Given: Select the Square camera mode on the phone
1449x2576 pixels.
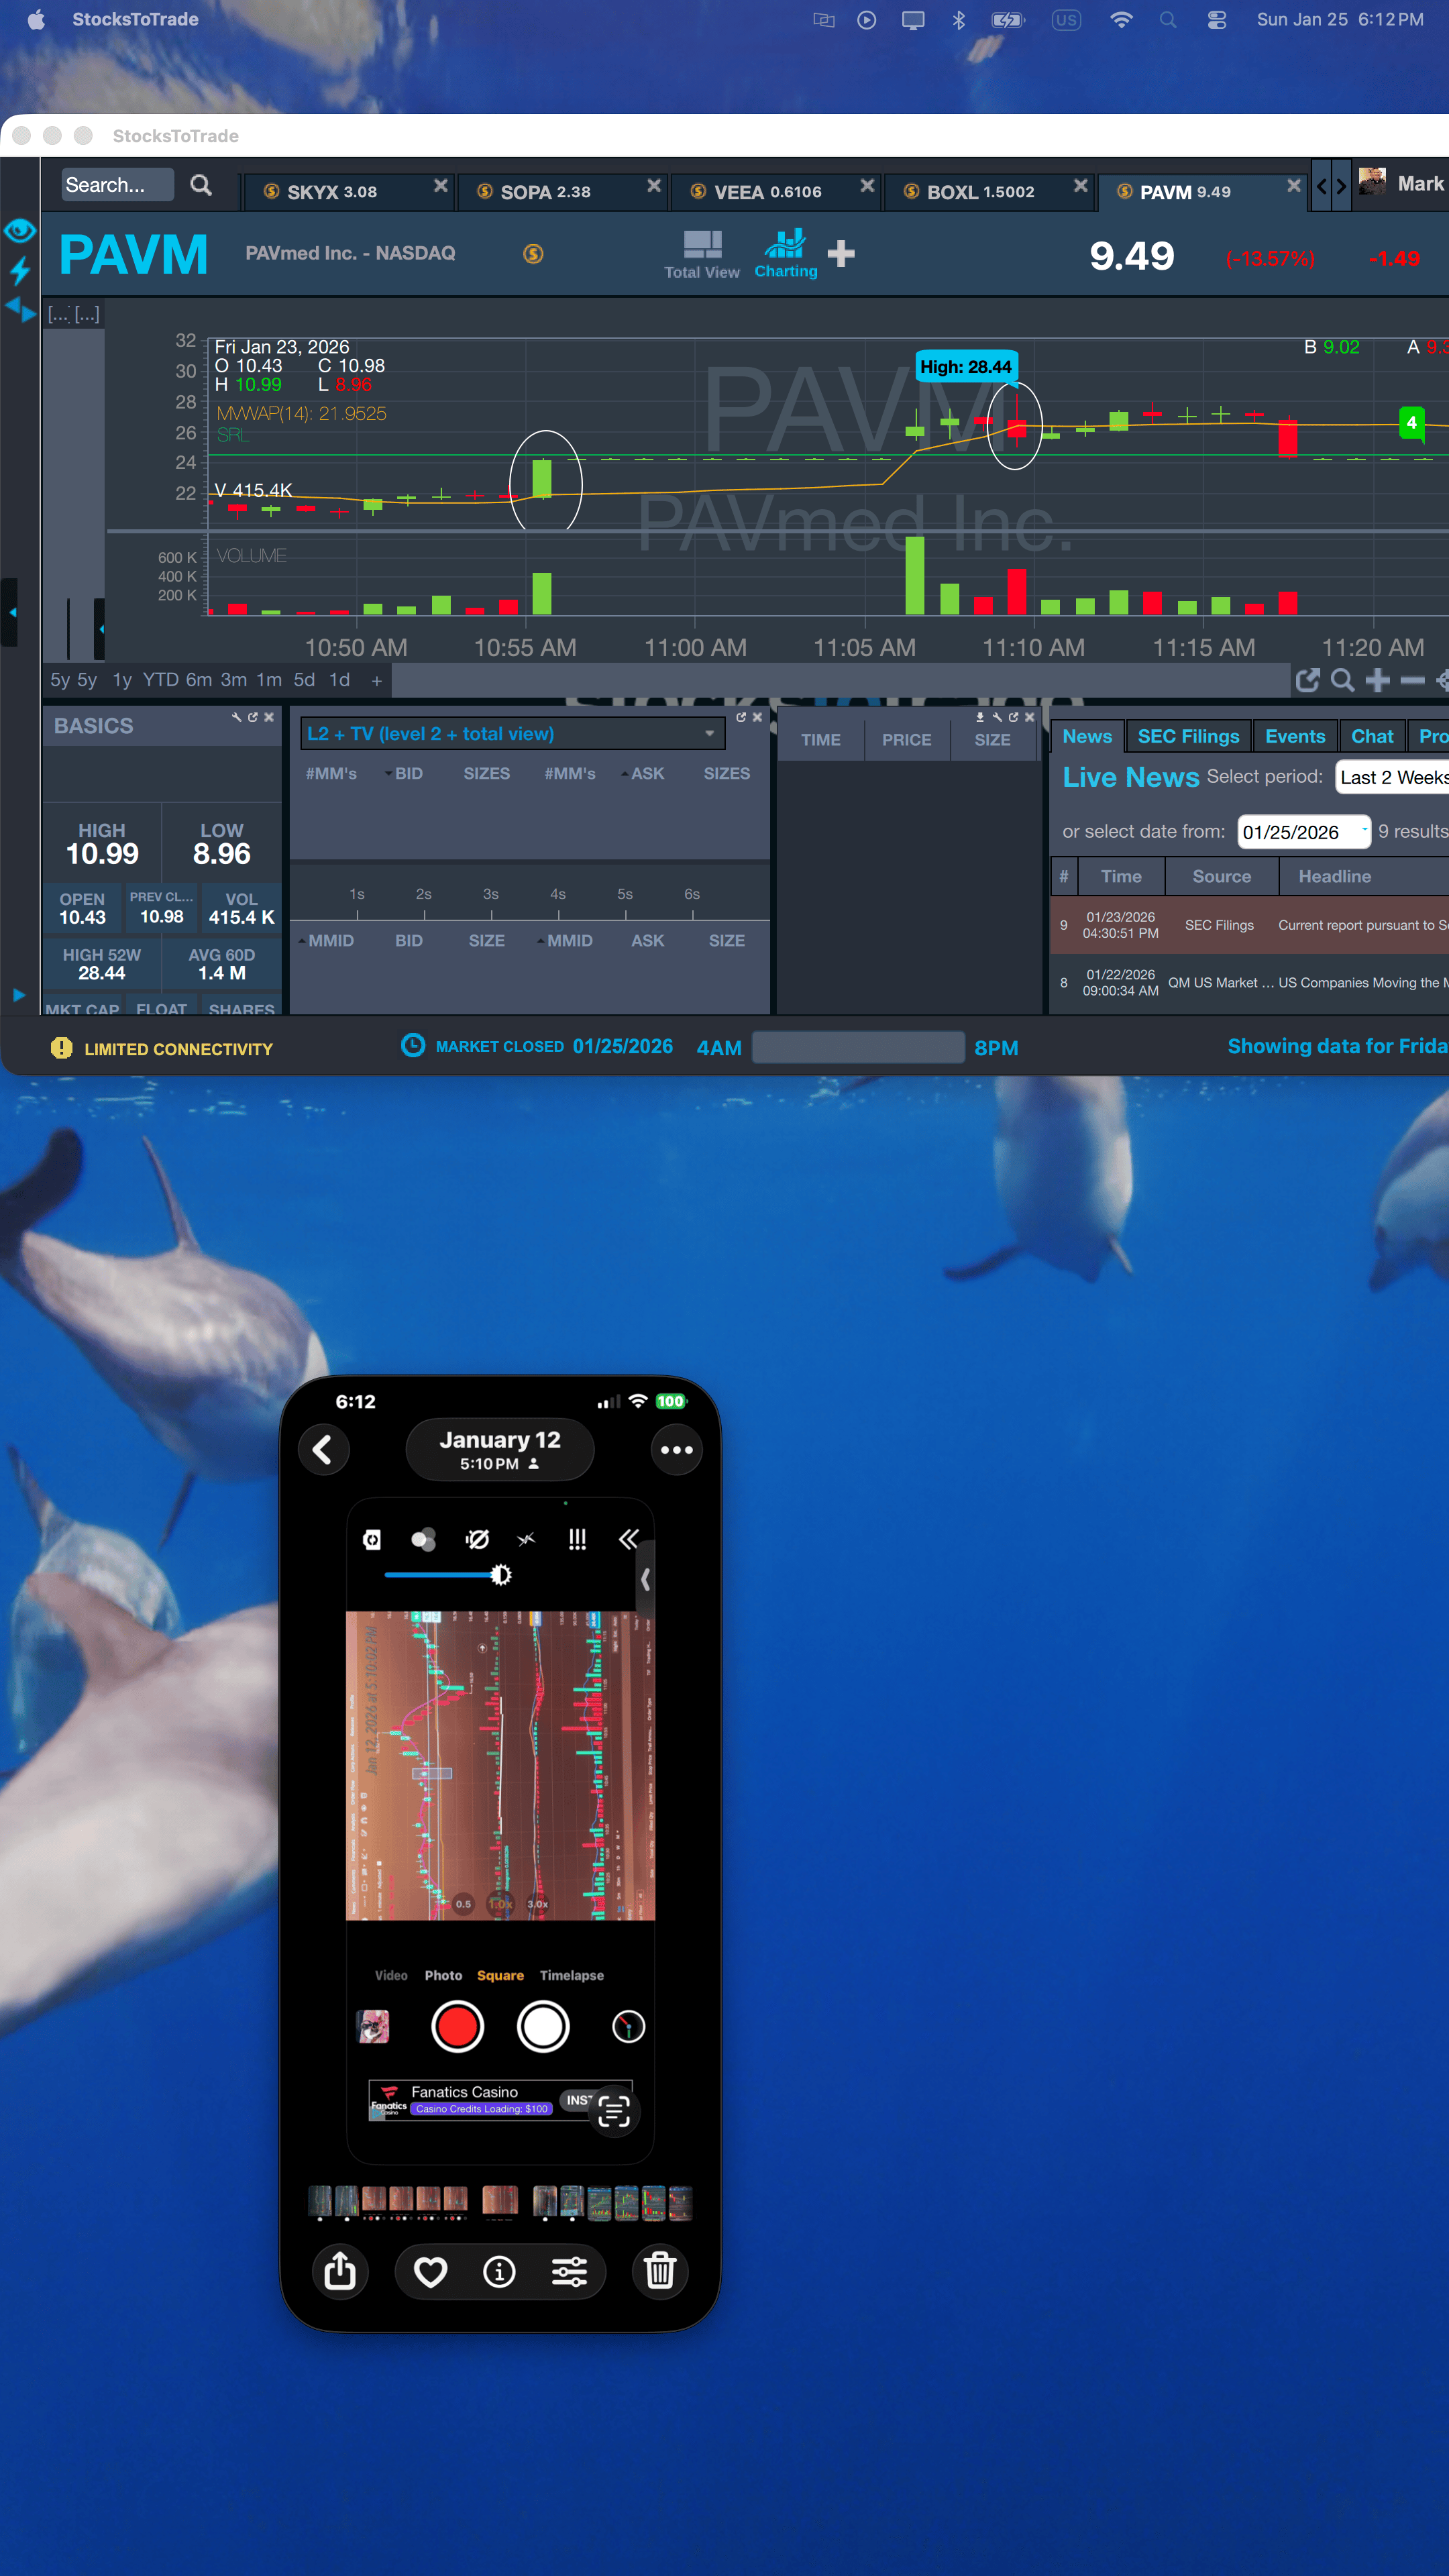Looking at the screenshot, I should pos(500,1975).
